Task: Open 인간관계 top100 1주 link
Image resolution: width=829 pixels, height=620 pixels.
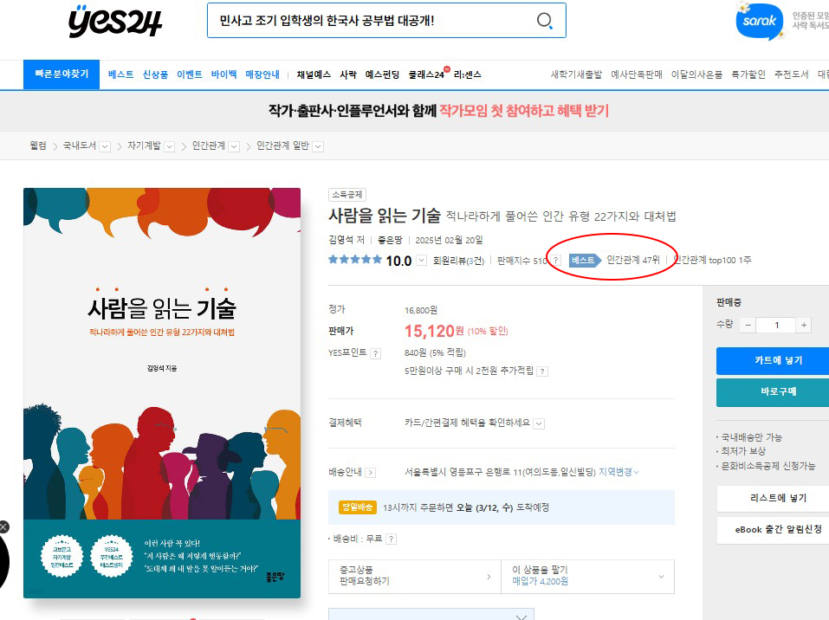Action: [x=712, y=260]
